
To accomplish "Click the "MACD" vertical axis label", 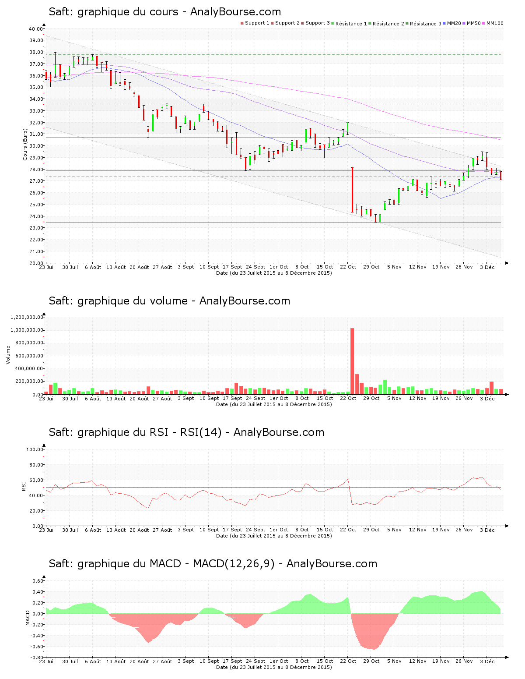I will [x=28, y=618].
